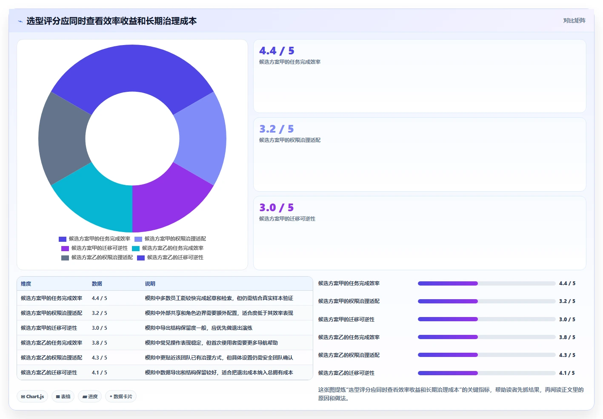This screenshot has width=603, height=419.
Task: Click table cell 候选方案乙的权限治理适配
Action: click(x=51, y=358)
